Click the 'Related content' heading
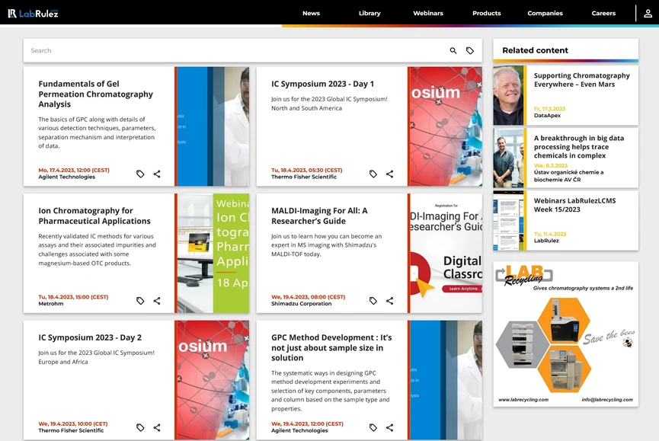 pos(535,50)
